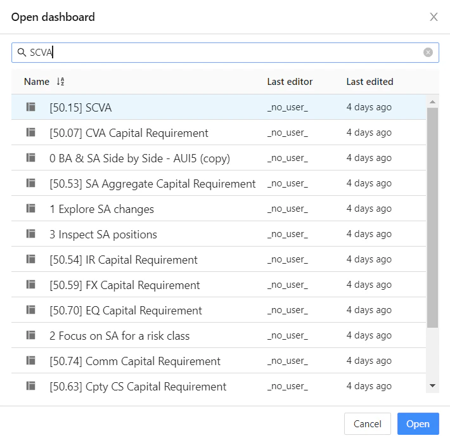Viewport: 450px width, 438px height.
Task: Click '4 days ago' in the [50.70] EQ Capital Requirement row
Action: tap(369, 310)
